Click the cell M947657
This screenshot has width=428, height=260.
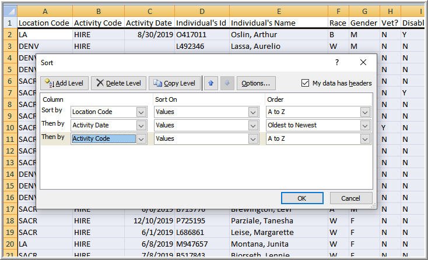click(202, 244)
